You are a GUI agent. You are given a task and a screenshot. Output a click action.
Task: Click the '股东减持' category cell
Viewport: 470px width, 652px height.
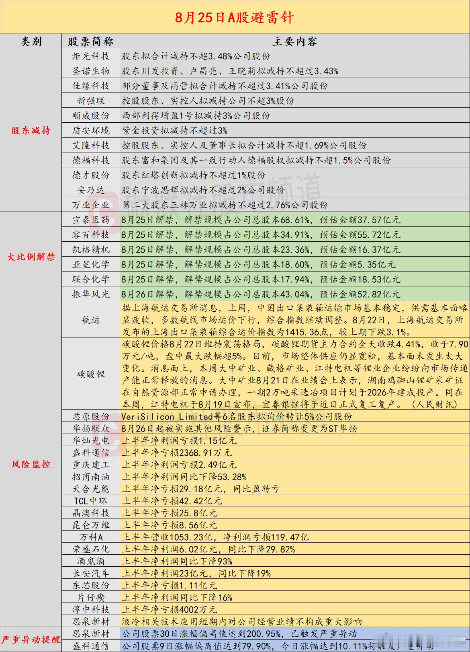[31, 130]
